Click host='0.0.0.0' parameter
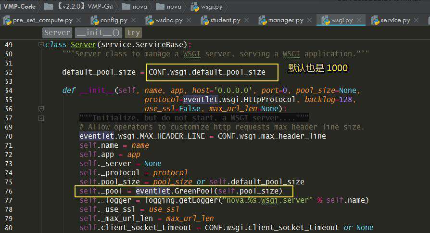Image resolution: width=430 pixels, height=233 pixels. point(222,91)
